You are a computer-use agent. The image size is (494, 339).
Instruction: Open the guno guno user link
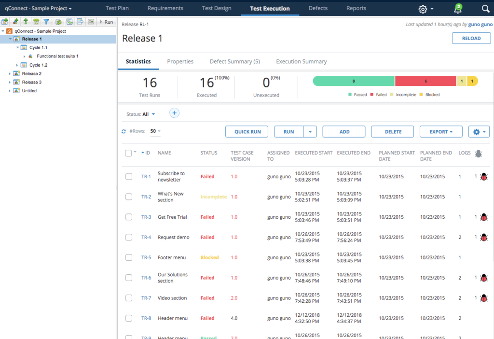pos(480,24)
